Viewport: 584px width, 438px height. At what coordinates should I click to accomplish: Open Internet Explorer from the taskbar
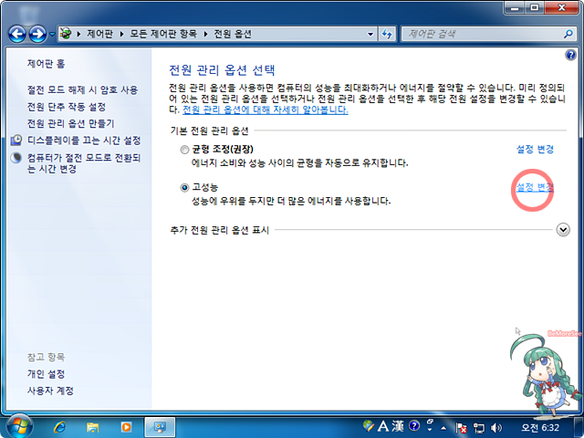pos(61,426)
